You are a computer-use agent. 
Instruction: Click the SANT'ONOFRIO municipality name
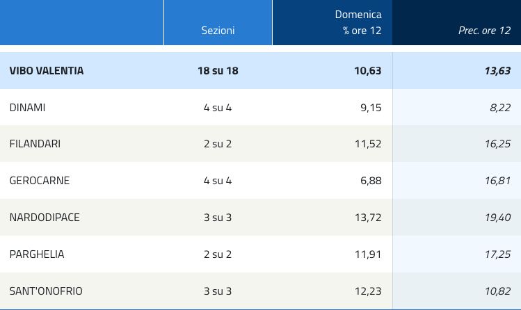tap(46, 291)
